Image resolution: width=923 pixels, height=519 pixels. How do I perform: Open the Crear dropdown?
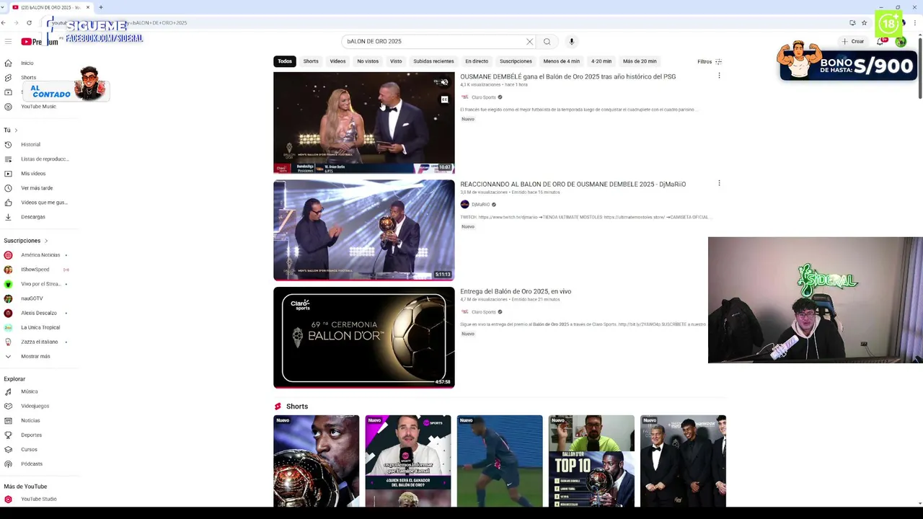pos(852,42)
